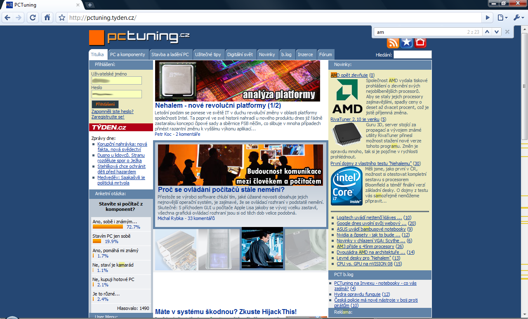Close the find bar
Image resolution: width=528 pixels, height=319 pixels.
(x=507, y=32)
